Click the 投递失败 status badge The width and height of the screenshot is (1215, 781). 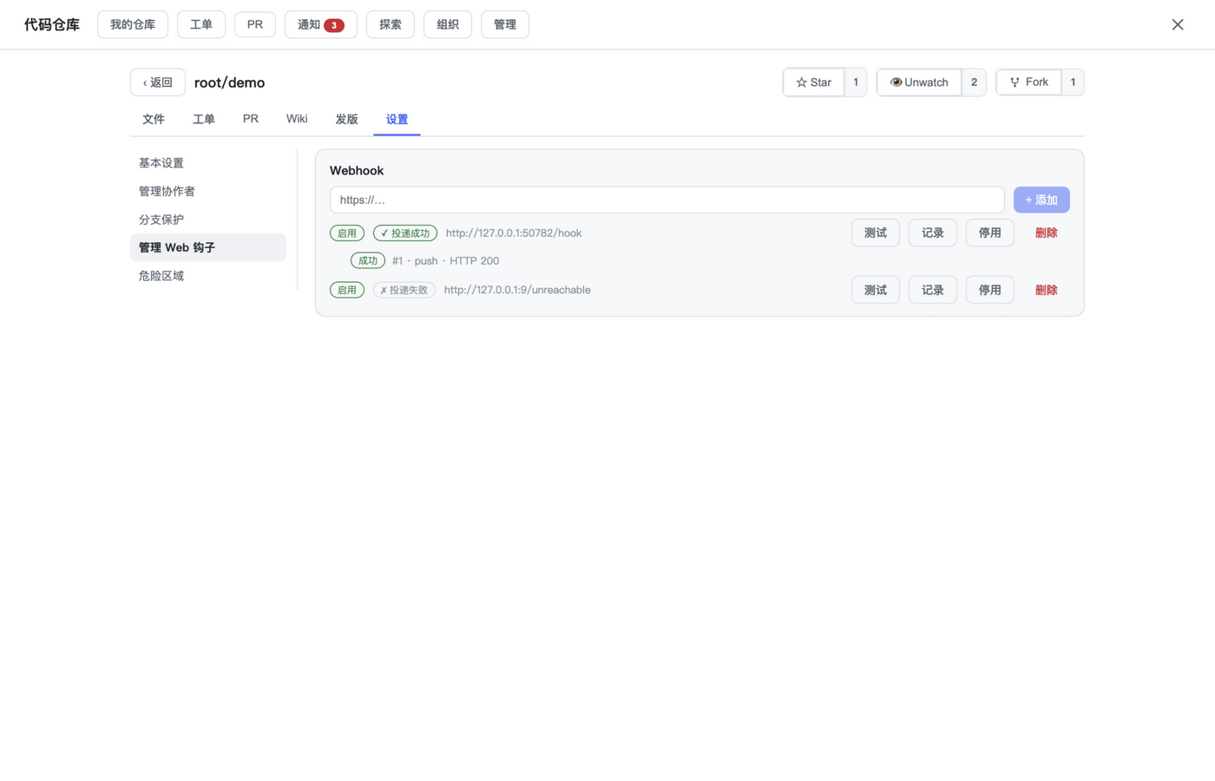[404, 290]
